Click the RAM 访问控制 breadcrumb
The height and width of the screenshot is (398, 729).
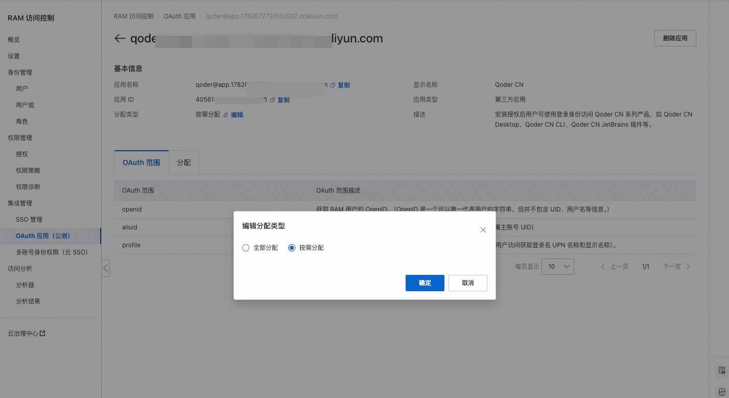click(134, 16)
